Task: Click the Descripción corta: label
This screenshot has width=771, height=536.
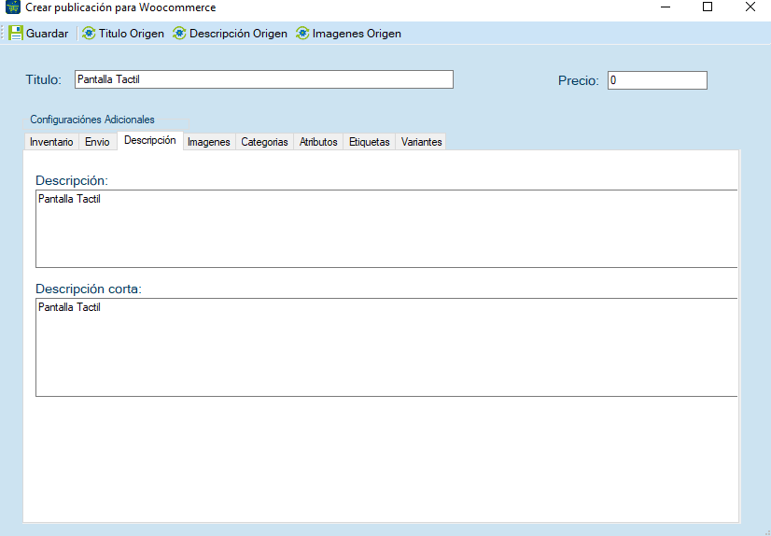Action: (89, 289)
